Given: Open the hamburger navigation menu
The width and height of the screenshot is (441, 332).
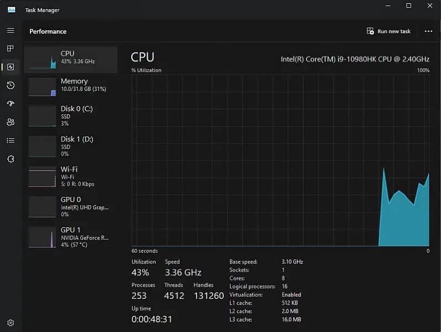Looking at the screenshot, I should click(x=11, y=30).
